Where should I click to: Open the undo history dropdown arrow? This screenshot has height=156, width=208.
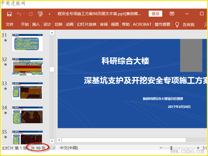pyautogui.click(x=24, y=14)
